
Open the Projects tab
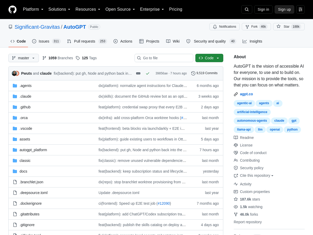coord(149,41)
